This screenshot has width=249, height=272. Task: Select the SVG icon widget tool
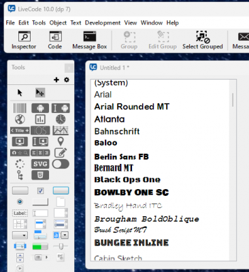click(40, 164)
